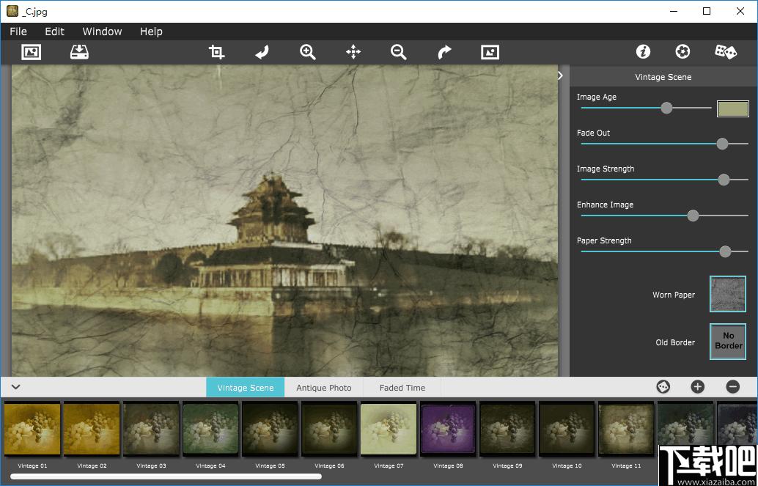
Task: Switch to the Antique Photo tab
Action: coord(324,387)
